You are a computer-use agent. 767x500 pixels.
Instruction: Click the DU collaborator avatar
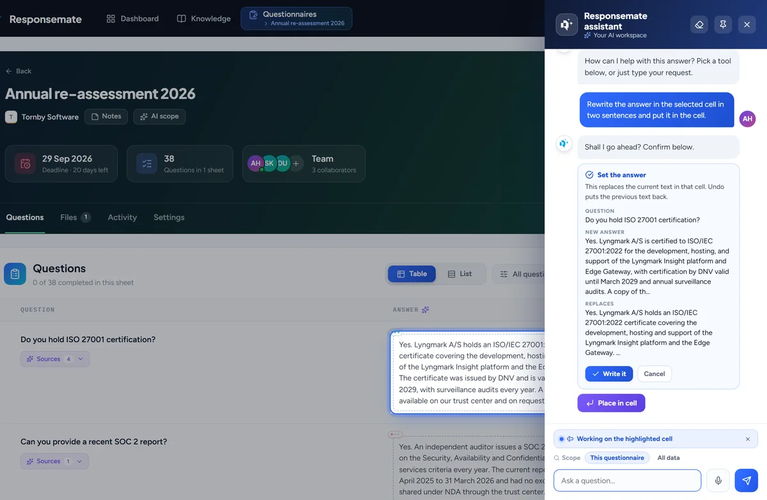click(x=283, y=163)
